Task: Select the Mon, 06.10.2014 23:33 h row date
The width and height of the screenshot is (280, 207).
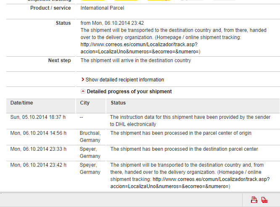Action: 38,149
